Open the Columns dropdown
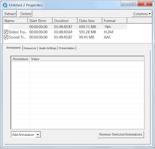The height and width of the screenshot is (149, 155). tap(142, 14)
